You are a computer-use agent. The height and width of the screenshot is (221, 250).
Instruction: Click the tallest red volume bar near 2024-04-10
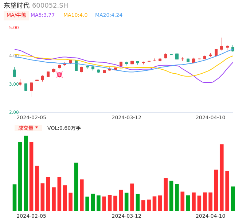(222, 178)
